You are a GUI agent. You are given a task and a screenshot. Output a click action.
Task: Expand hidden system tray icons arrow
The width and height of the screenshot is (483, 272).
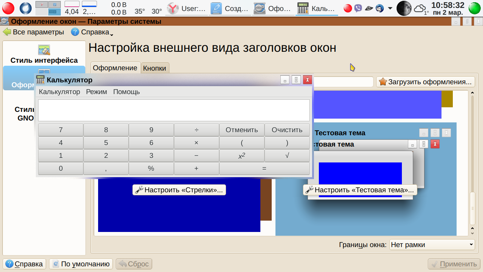pos(390,8)
